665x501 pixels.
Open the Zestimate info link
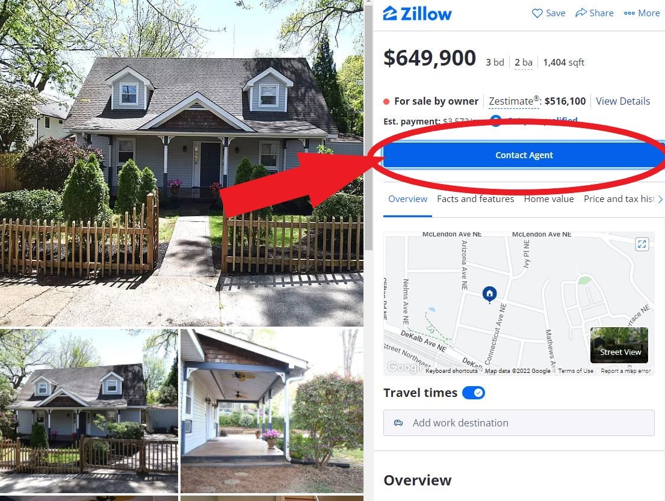513,101
